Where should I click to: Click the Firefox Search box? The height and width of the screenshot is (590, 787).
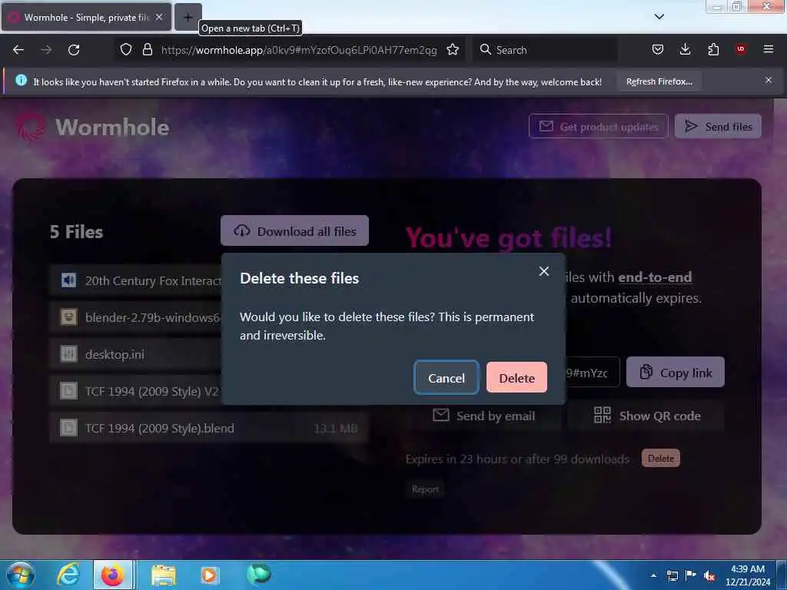click(x=545, y=50)
